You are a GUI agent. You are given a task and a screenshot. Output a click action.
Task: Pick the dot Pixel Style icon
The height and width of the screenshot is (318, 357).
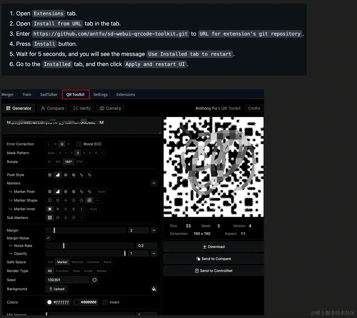pos(66,175)
